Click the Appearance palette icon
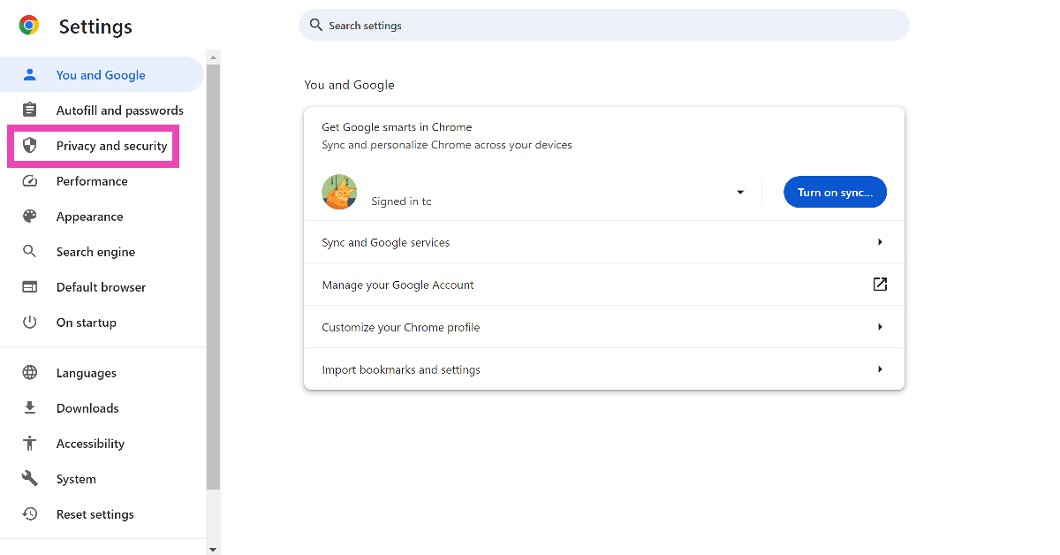This screenshot has height=555, width=1060. coord(30,217)
